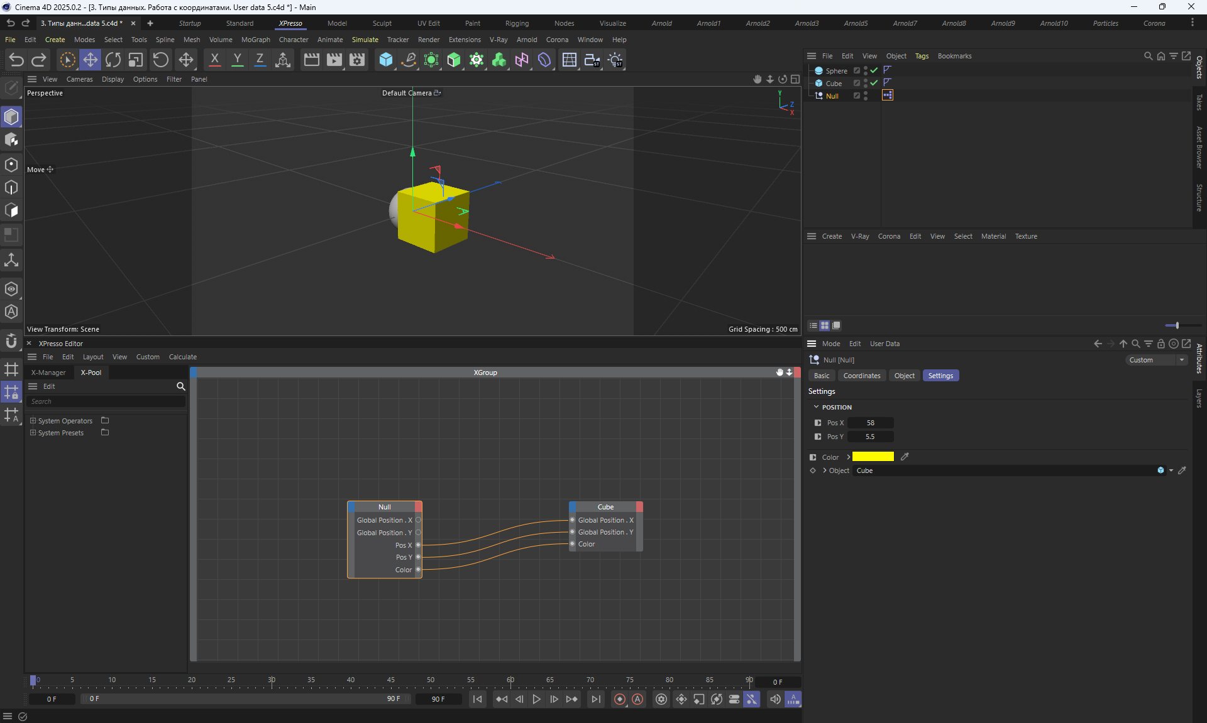Toggle the Sphere object enable checkmark
This screenshot has height=723, width=1207.
click(874, 70)
